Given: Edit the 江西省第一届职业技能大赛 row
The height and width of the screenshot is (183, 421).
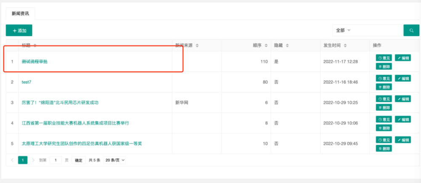Looking at the screenshot, I should point(403,119).
